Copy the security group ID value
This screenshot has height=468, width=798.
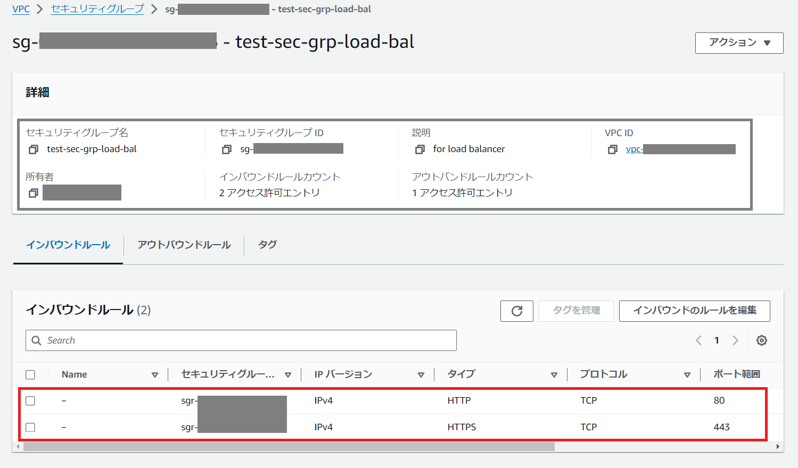click(x=227, y=149)
